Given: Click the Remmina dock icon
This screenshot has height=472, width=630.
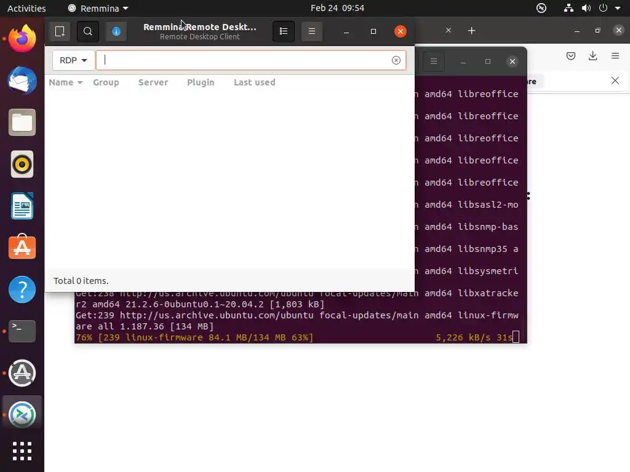Looking at the screenshot, I should (x=22, y=415).
